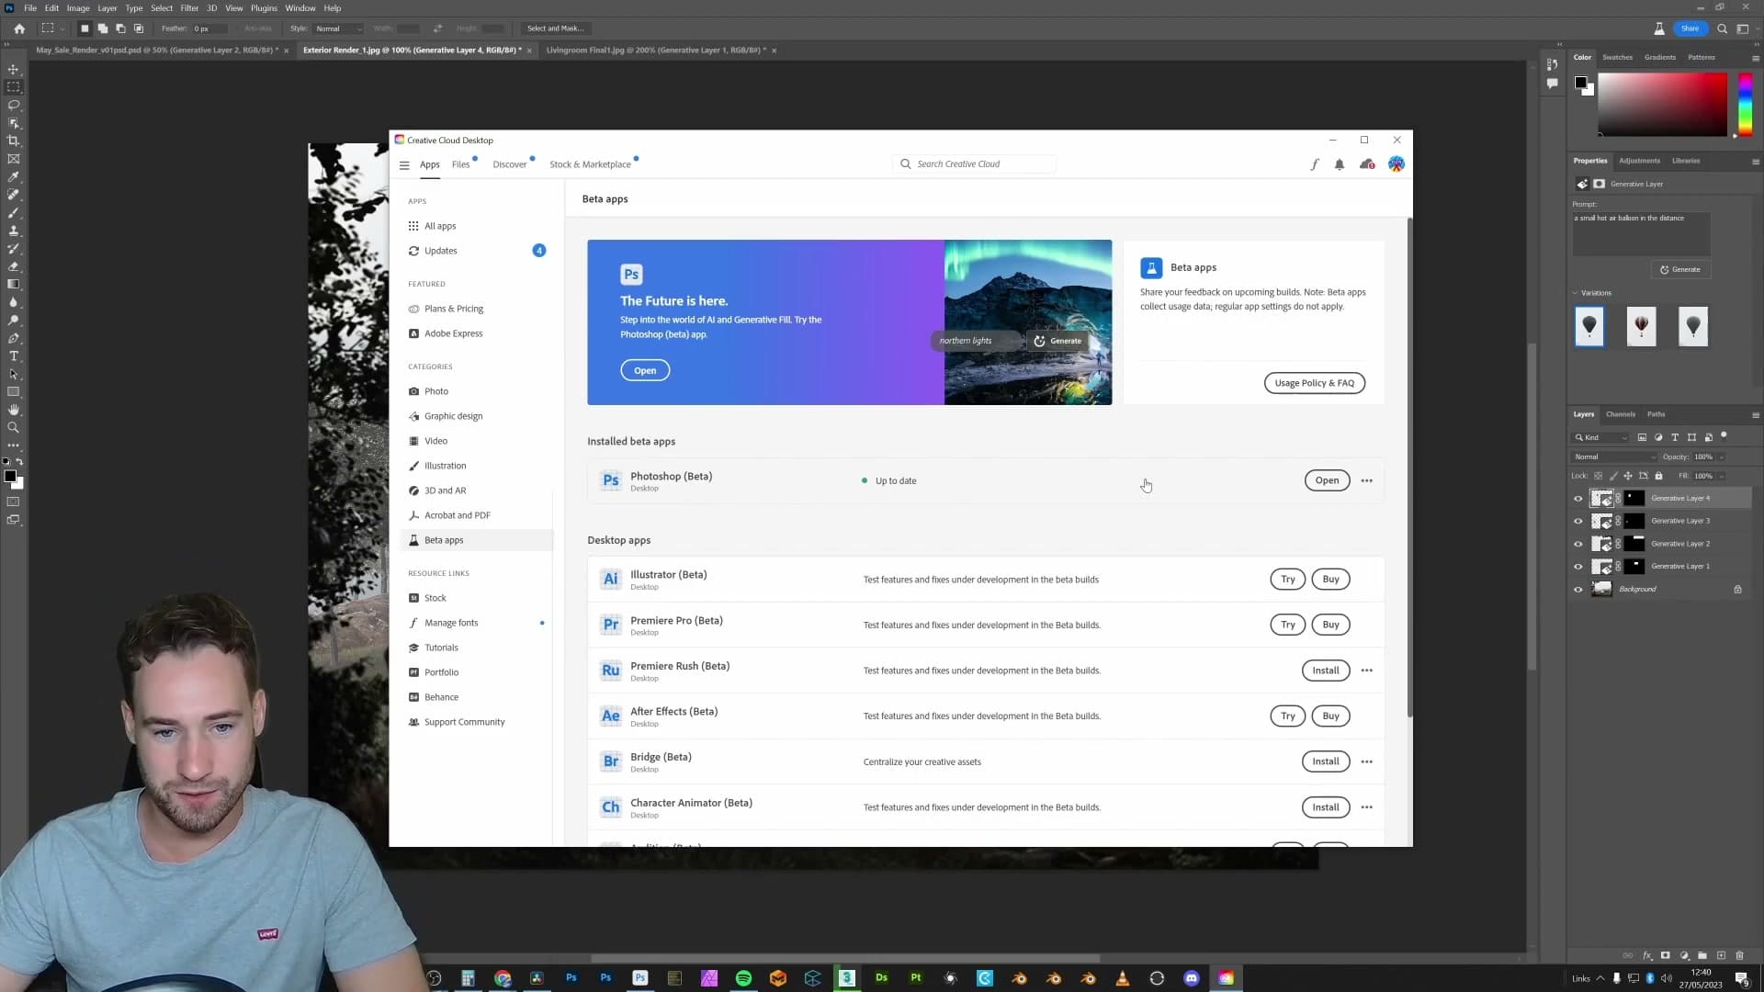Toggle Background layer visibility eye

click(x=1578, y=590)
